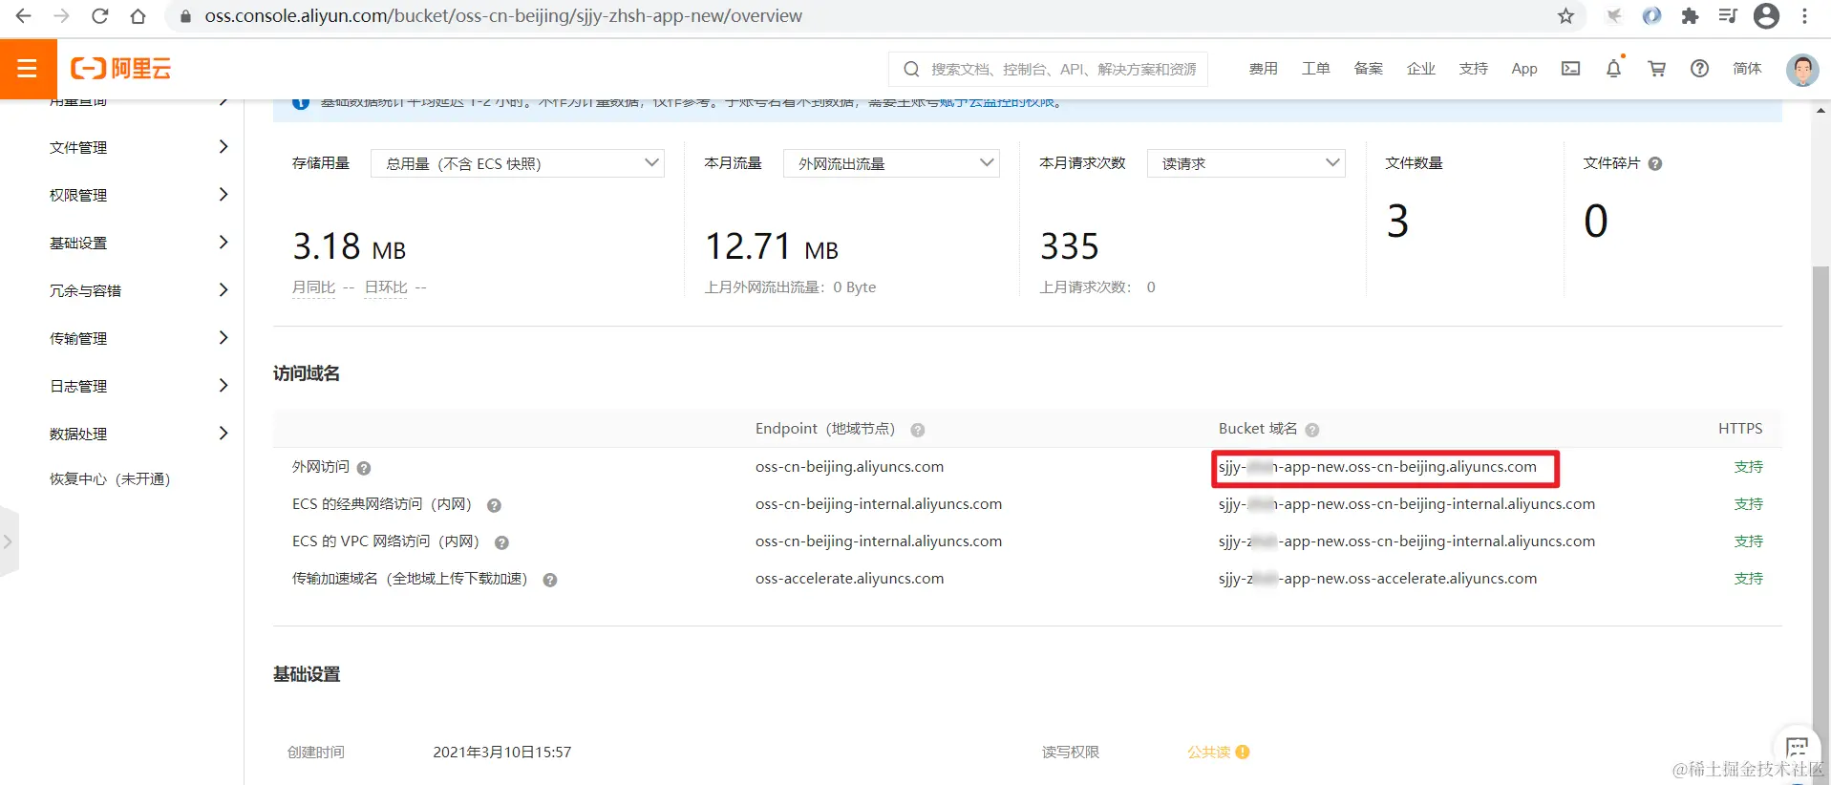1831x785 pixels.
Task: Show help for Endpoint (地域节点)
Action: (918, 430)
